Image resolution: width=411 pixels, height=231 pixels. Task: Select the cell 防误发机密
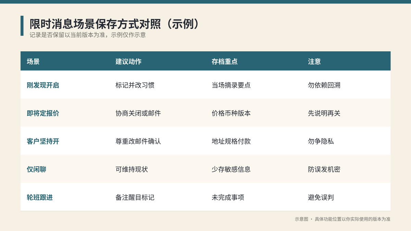point(324,169)
